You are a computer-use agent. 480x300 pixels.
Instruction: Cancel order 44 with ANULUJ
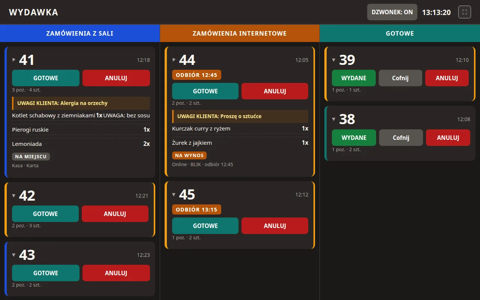coord(275,91)
